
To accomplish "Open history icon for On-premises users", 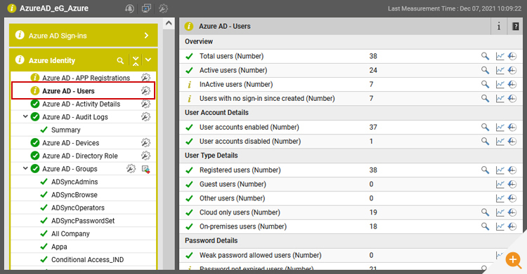I will pos(512,226).
